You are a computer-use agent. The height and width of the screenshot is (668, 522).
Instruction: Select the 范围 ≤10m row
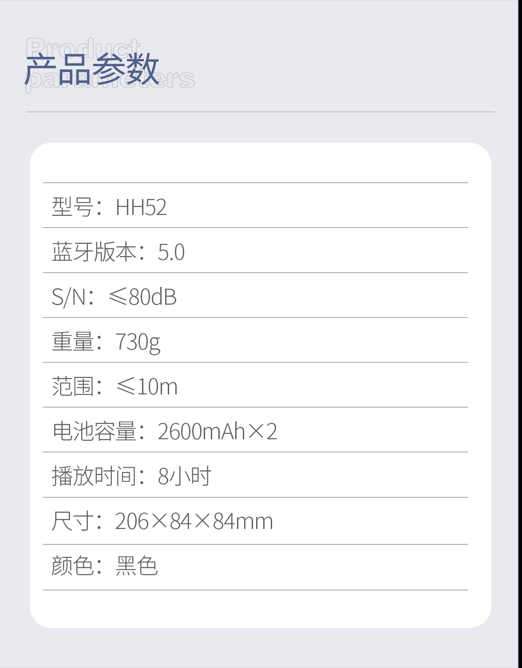(255, 385)
